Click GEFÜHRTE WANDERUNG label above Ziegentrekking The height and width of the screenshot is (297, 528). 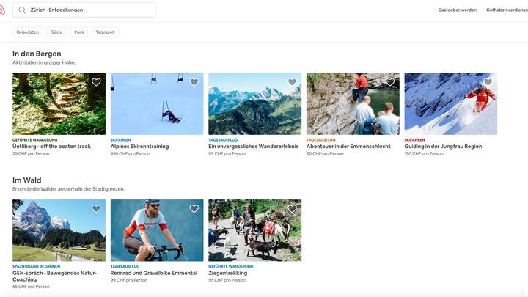pyautogui.click(x=231, y=266)
